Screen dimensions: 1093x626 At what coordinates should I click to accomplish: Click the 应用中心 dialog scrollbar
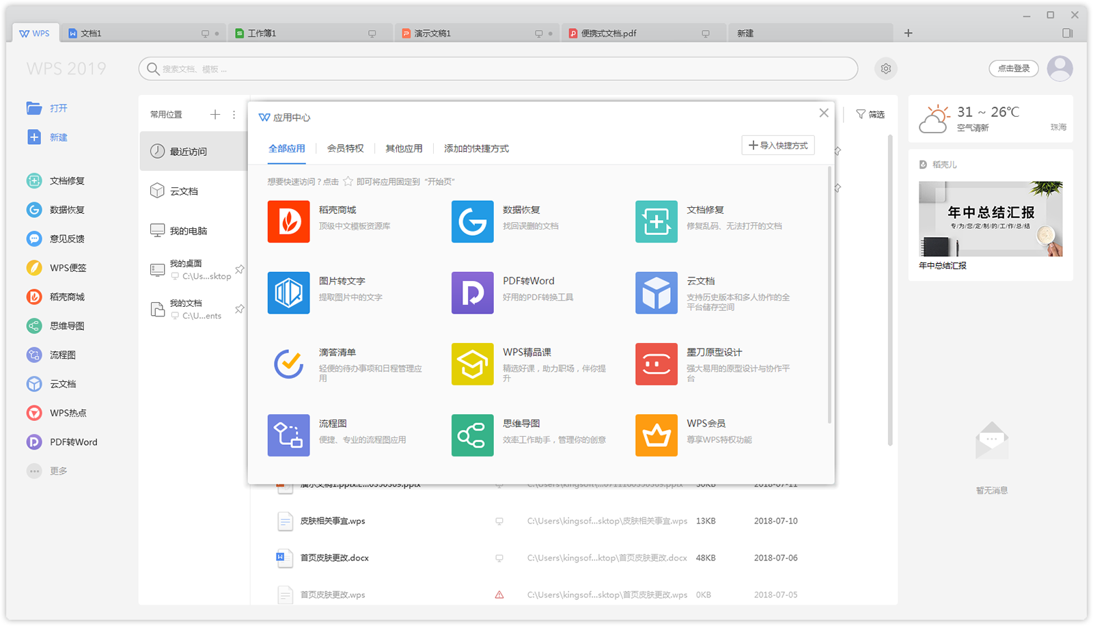point(829,294)
